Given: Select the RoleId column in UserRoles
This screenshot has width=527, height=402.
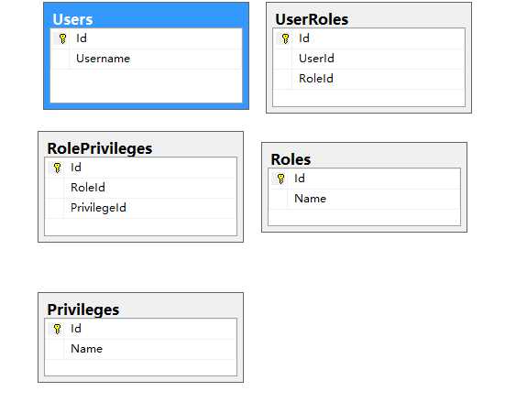Looking at the screenshot, I should [x=368, y=79].
